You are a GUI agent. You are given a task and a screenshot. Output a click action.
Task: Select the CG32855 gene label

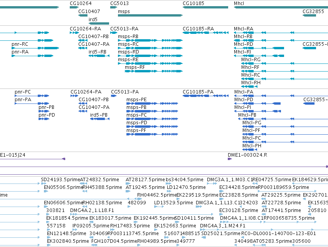coord(313,11)
